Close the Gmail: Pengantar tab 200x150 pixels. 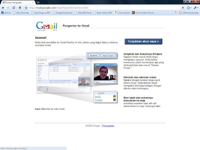[x=33, y=2]
